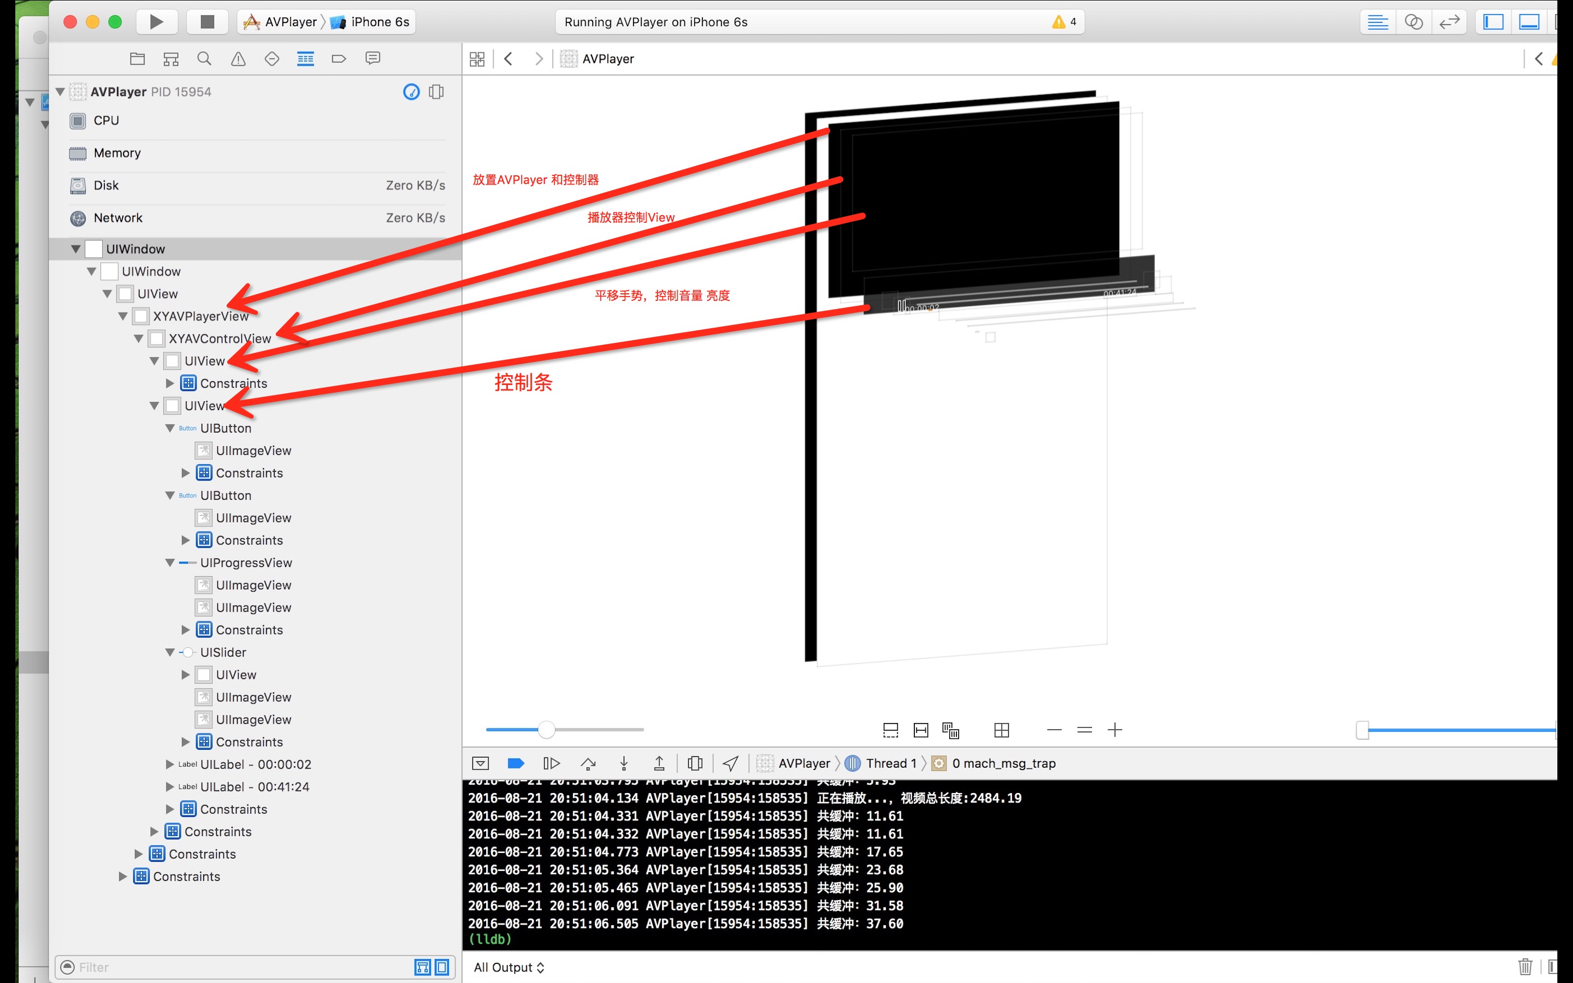The image size is (1573, 983).
Task: Open the Test navigator diamond icon
Action: pyautogui.click(x=271, y=58)
